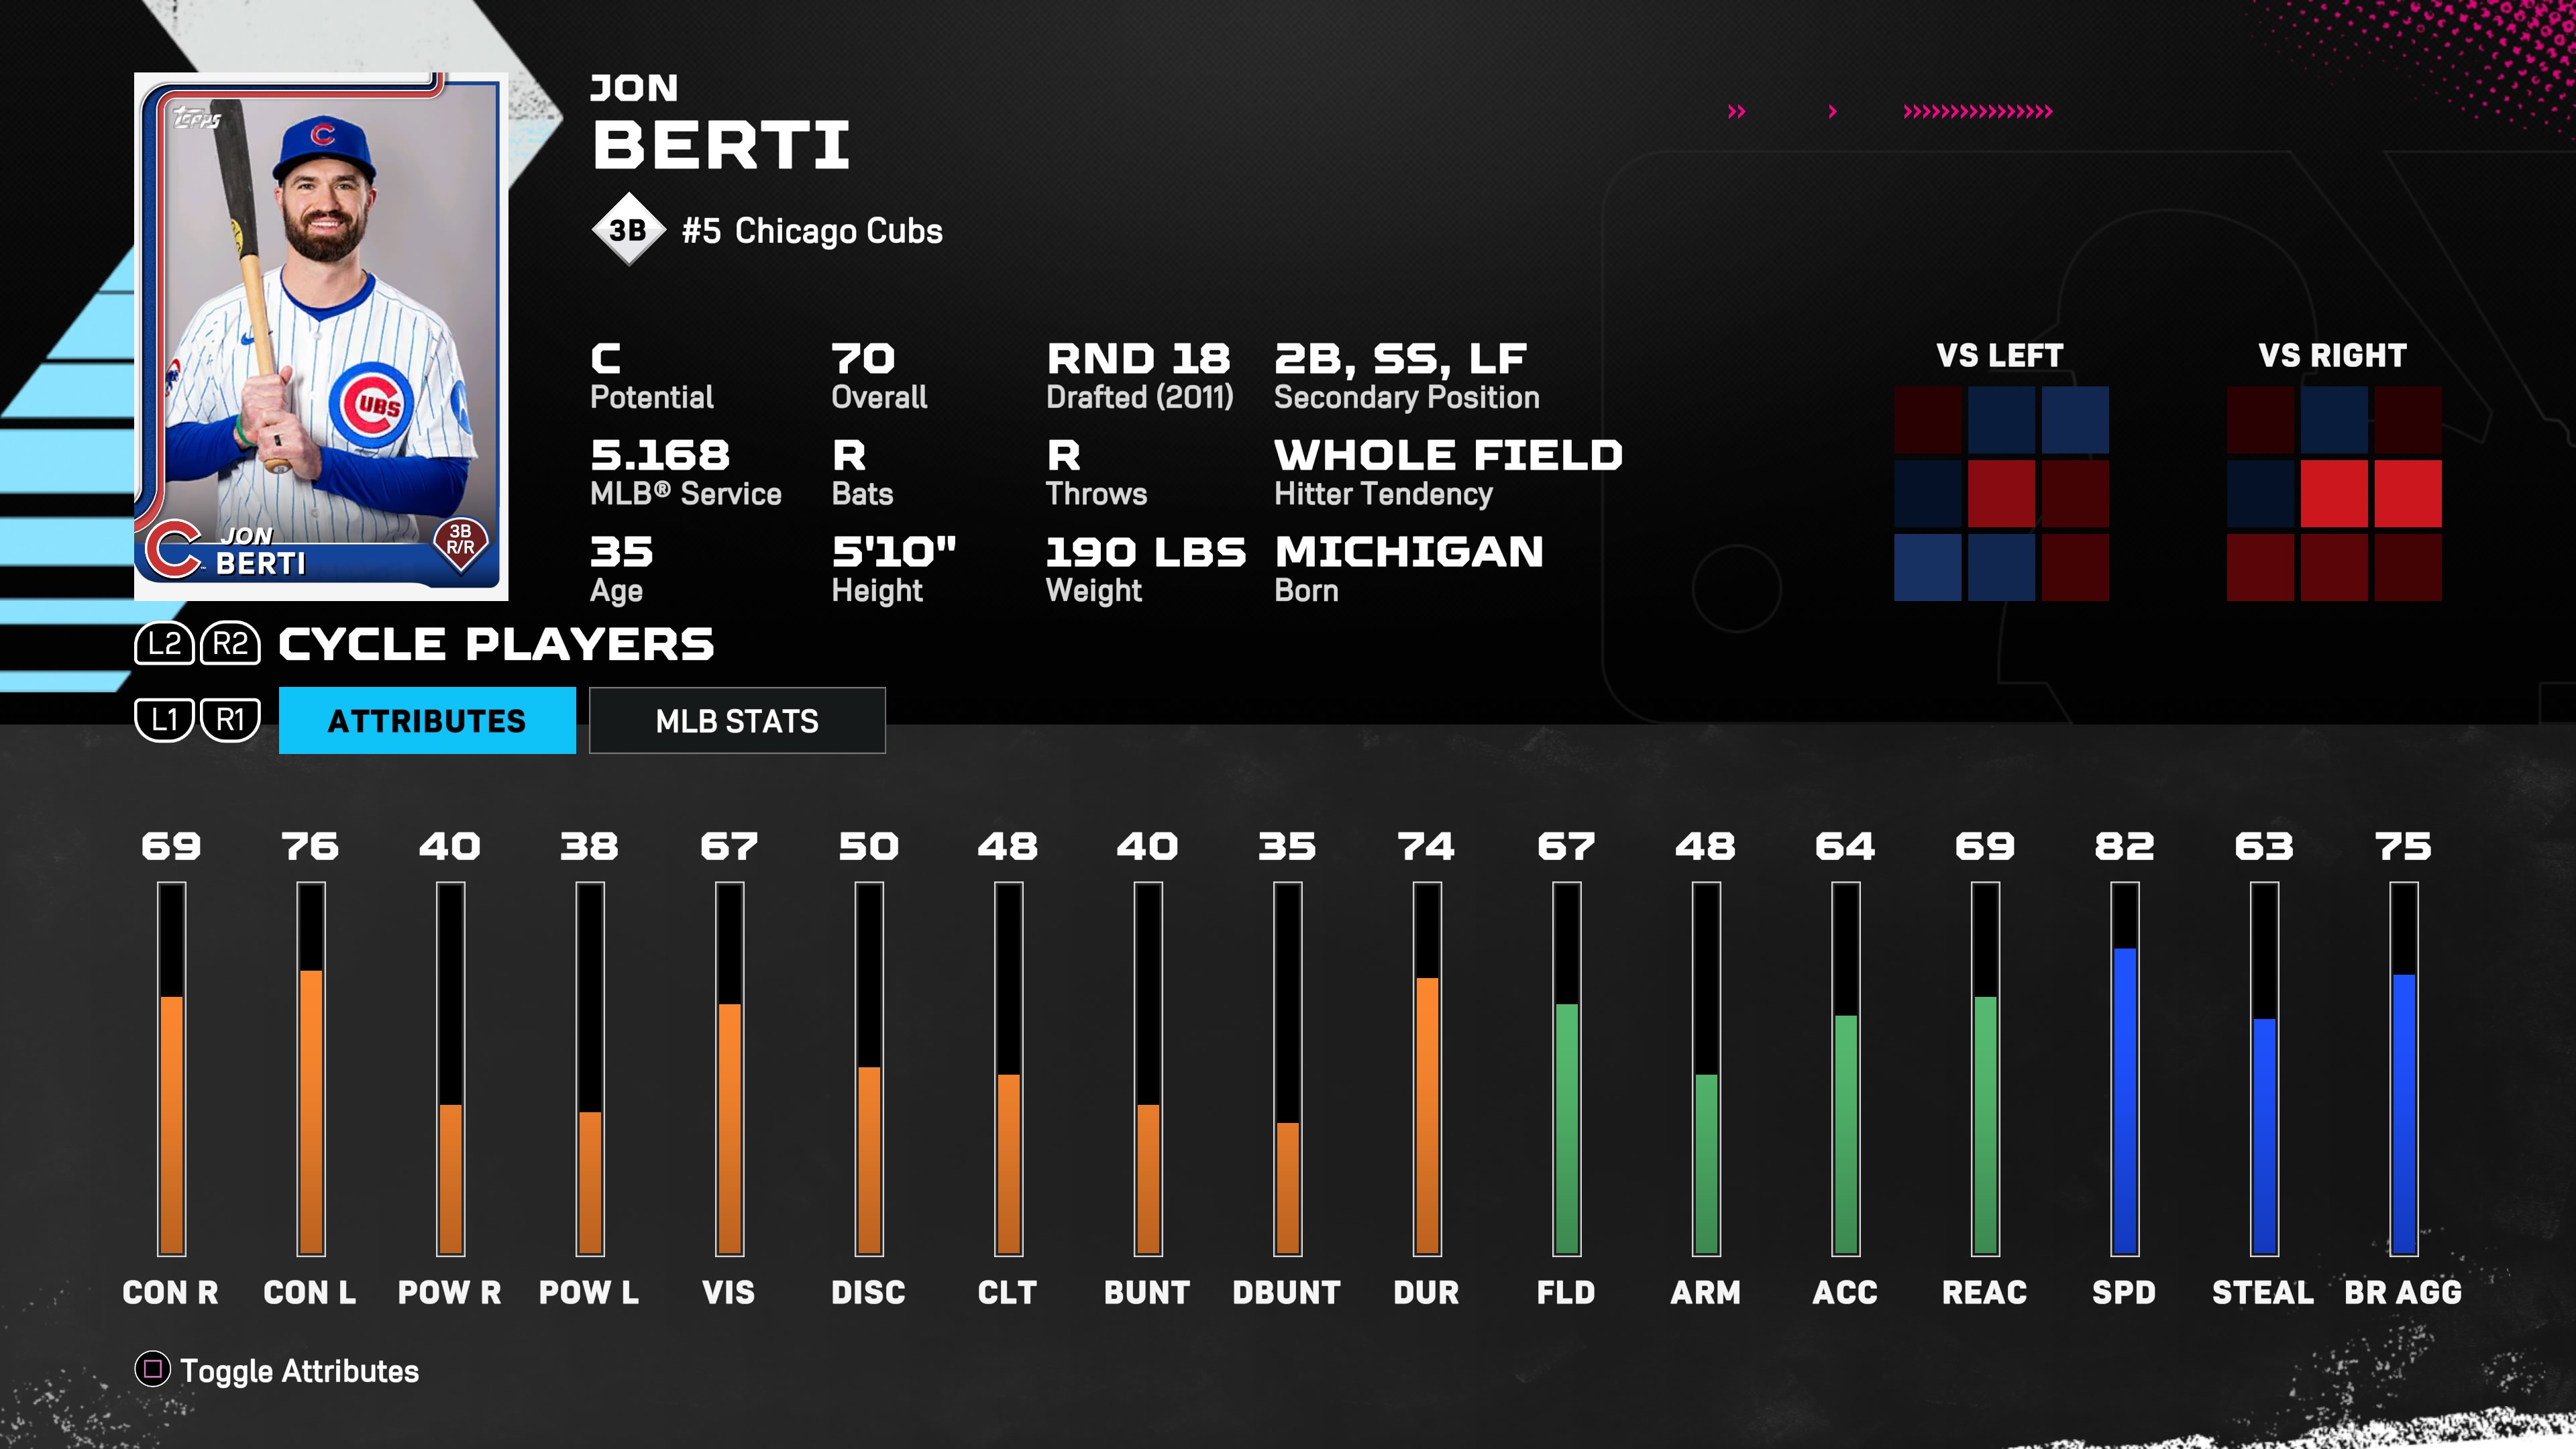Click the double pink chevron icon

pyautogui.click(x=1736, y=111)
